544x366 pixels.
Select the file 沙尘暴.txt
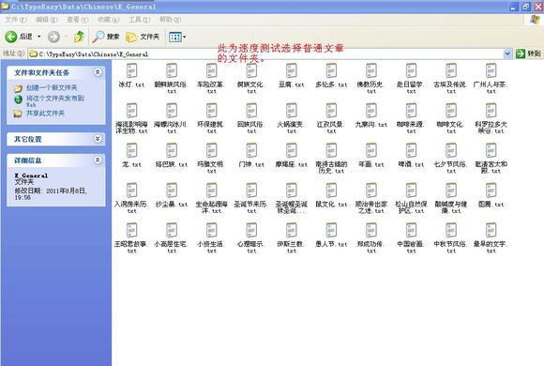click(172, 195)
